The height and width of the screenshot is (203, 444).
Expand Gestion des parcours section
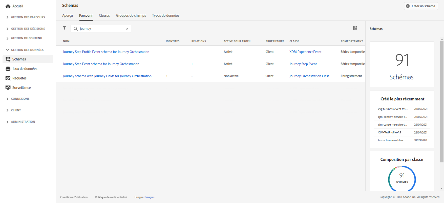[x=8, y=17]
